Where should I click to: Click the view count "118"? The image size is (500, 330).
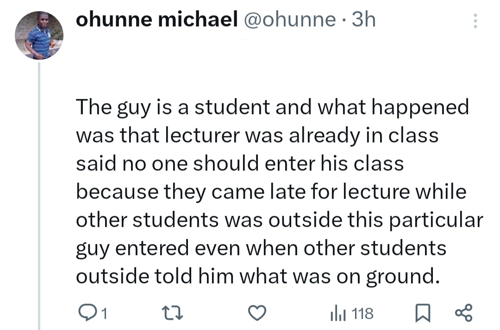[362, 314]
